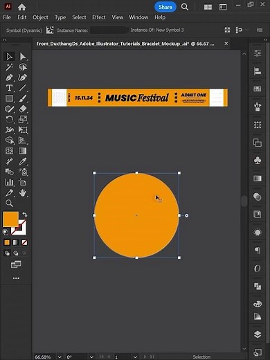This screenshot has height=360, width=270.
Task: Open the control bar options list menu
Action: click(260, 30)
